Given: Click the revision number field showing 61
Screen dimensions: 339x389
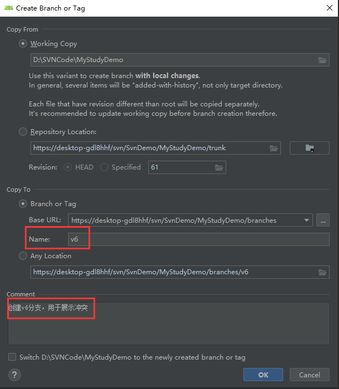Looking at the screenshot, I should pyautogui.click(x=187, y=167).
